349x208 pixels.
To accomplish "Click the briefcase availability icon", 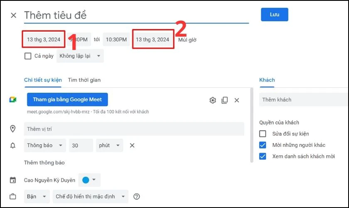I will tap(13, 196).
